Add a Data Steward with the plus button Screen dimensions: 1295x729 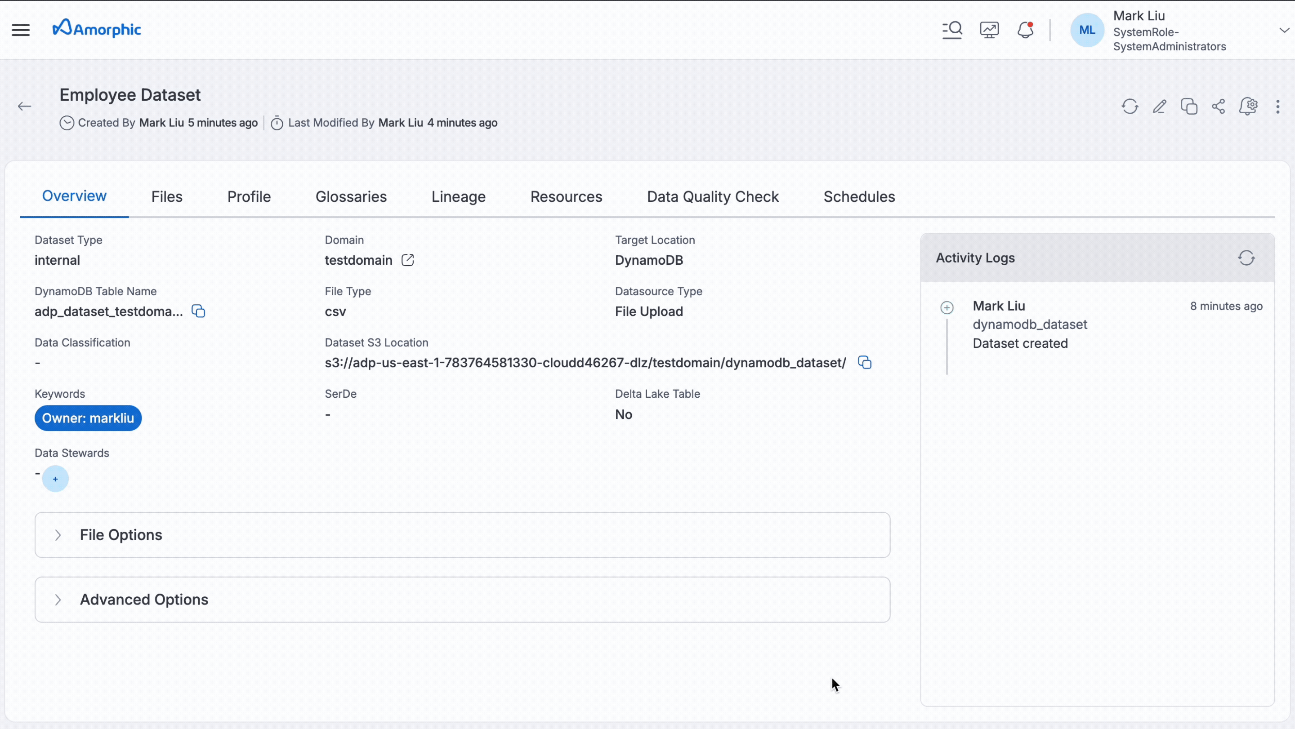click(55, 479)
